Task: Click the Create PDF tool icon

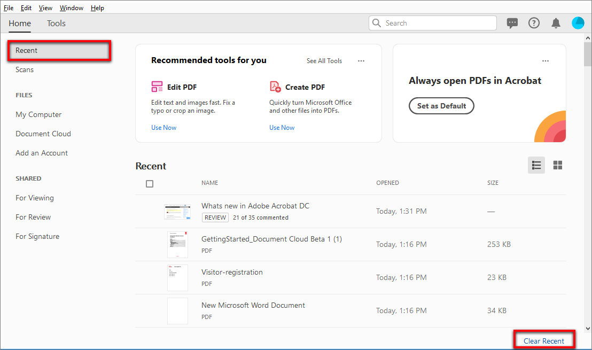Action: (x=275, y=87)
